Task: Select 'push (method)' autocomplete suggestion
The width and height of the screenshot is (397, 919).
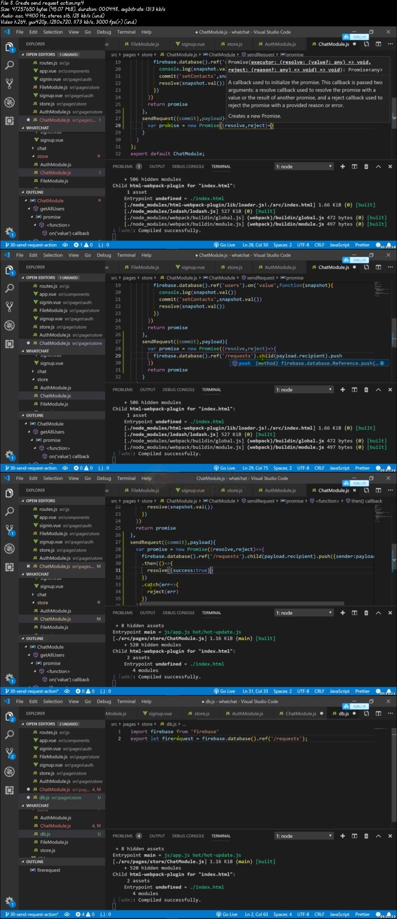Action: [x=309, y=363]
